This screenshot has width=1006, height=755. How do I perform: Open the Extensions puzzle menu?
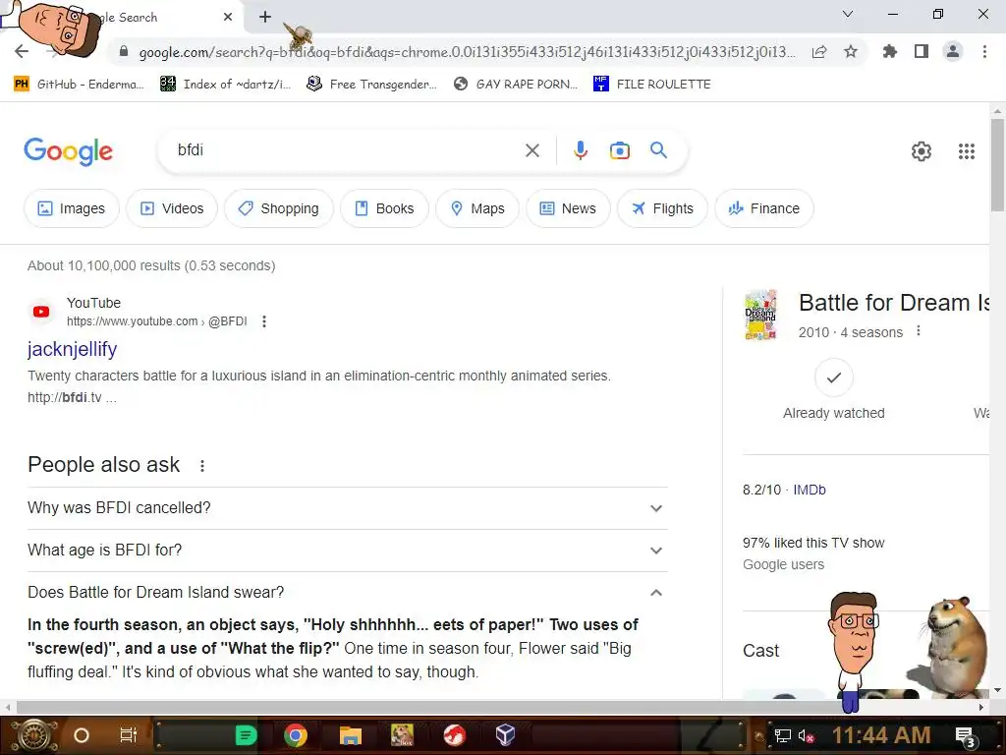(x=889, y=51)
